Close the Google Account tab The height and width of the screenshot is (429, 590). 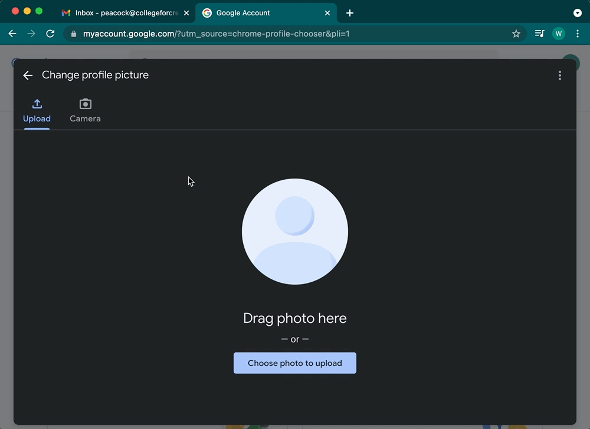click(327, 13)
